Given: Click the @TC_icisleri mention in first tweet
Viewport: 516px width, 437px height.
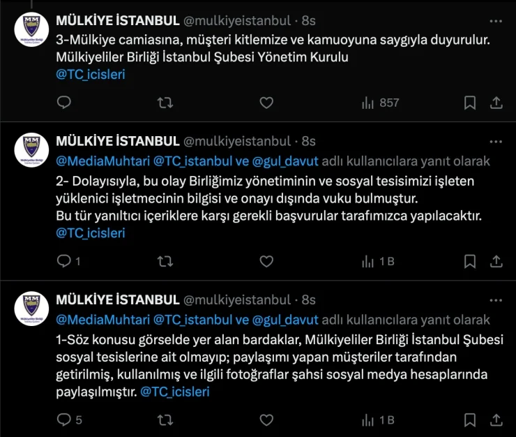Looking at the screenshot, I should (x=91, y=74).
